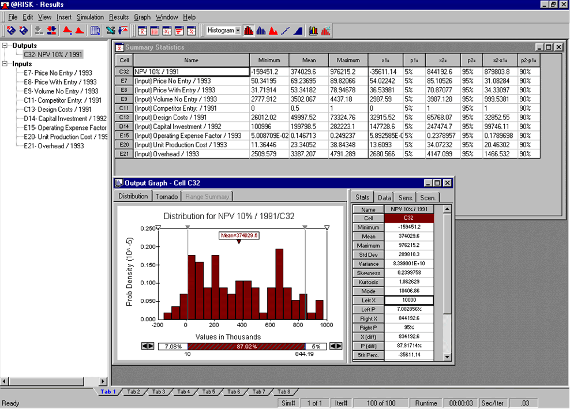The image size is (570, 409).
Task: Open the Histogram graph type dropdown
Action: pyautogui.click(x=238, y=31)
